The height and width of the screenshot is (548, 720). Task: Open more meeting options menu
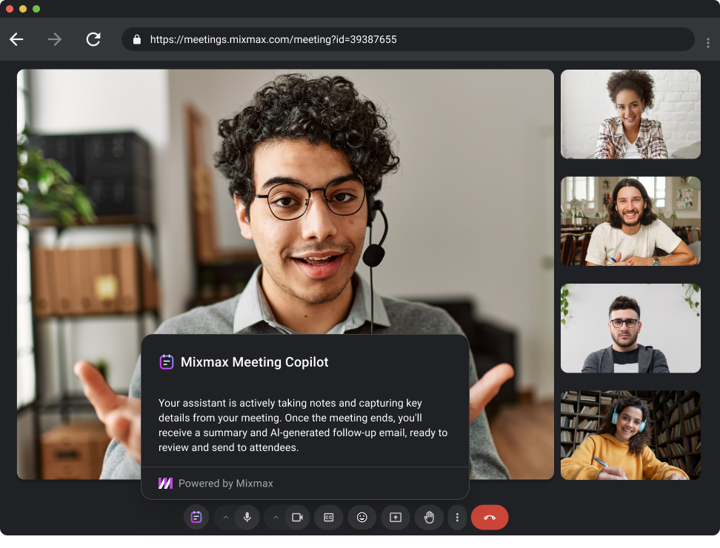(457, 517)
